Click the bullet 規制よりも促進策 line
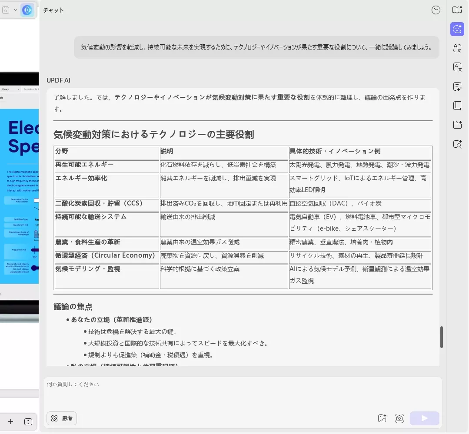 coord(150,355)
